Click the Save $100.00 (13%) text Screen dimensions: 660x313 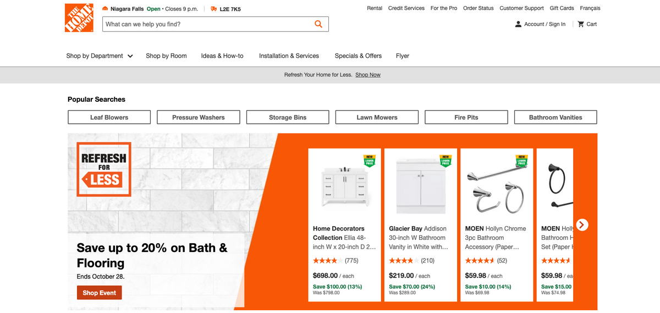[338, 287]
